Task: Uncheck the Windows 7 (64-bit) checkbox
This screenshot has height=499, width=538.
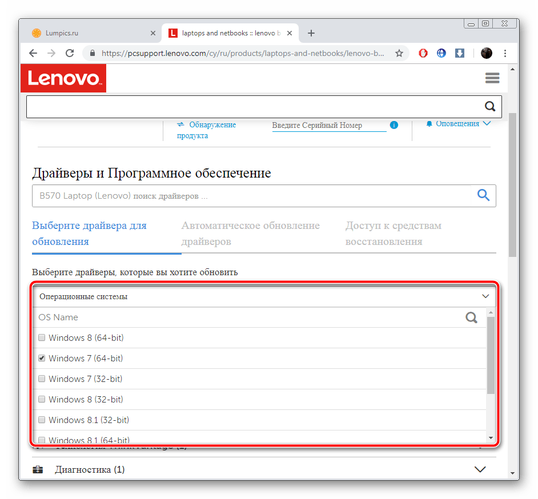Action: pos(42,359)
